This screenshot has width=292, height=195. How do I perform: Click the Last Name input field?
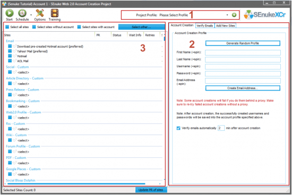[243, 60]
